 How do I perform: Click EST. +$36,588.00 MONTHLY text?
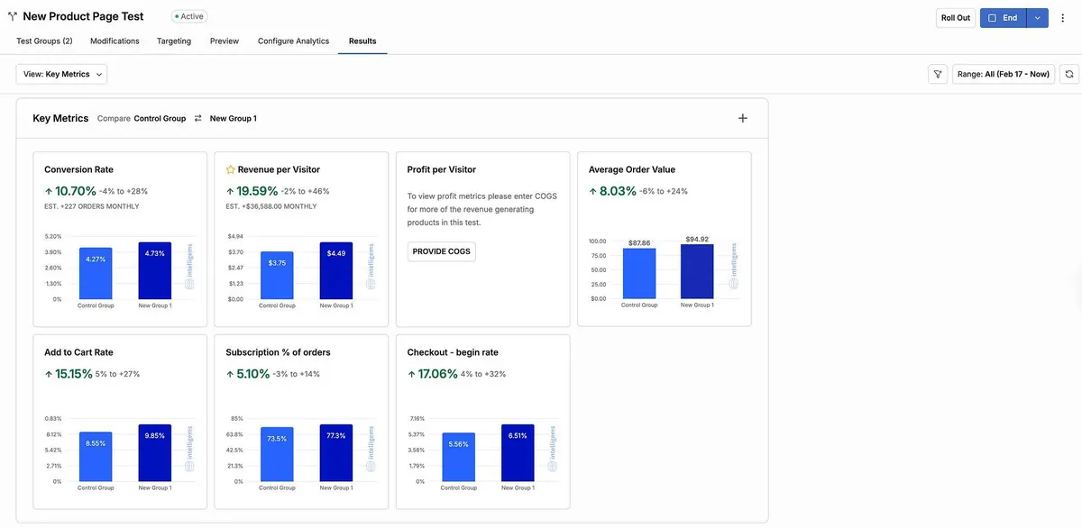pyautogui.click(x=271, y=207)
